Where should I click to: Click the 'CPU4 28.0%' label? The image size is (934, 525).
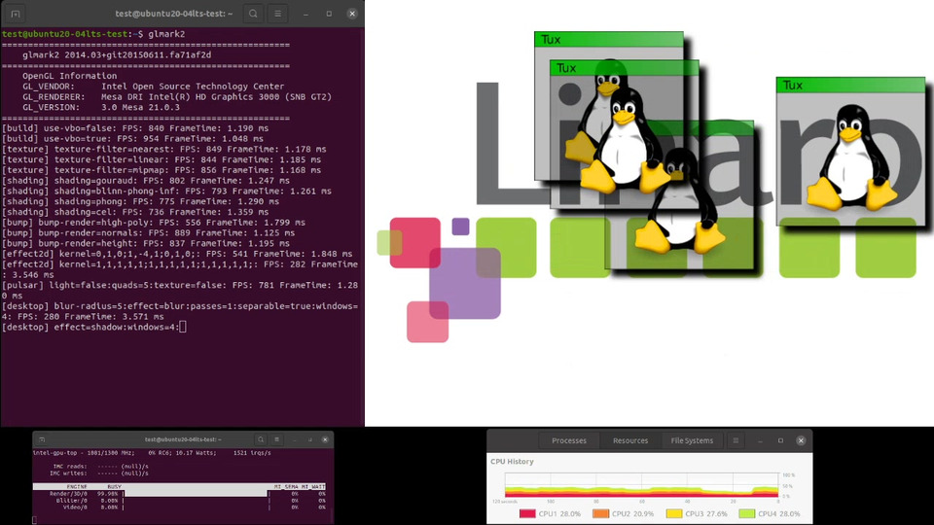pyautogui.click(x=778, y=513)
